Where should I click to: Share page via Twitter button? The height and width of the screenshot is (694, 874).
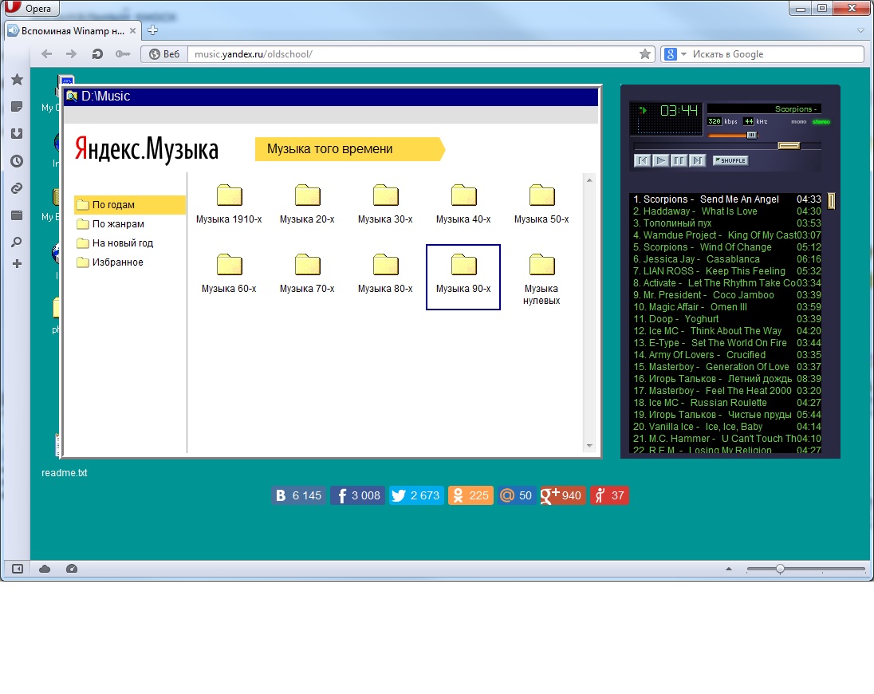point(416,495)
